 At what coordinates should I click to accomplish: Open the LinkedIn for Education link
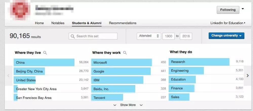pos(228,23)
